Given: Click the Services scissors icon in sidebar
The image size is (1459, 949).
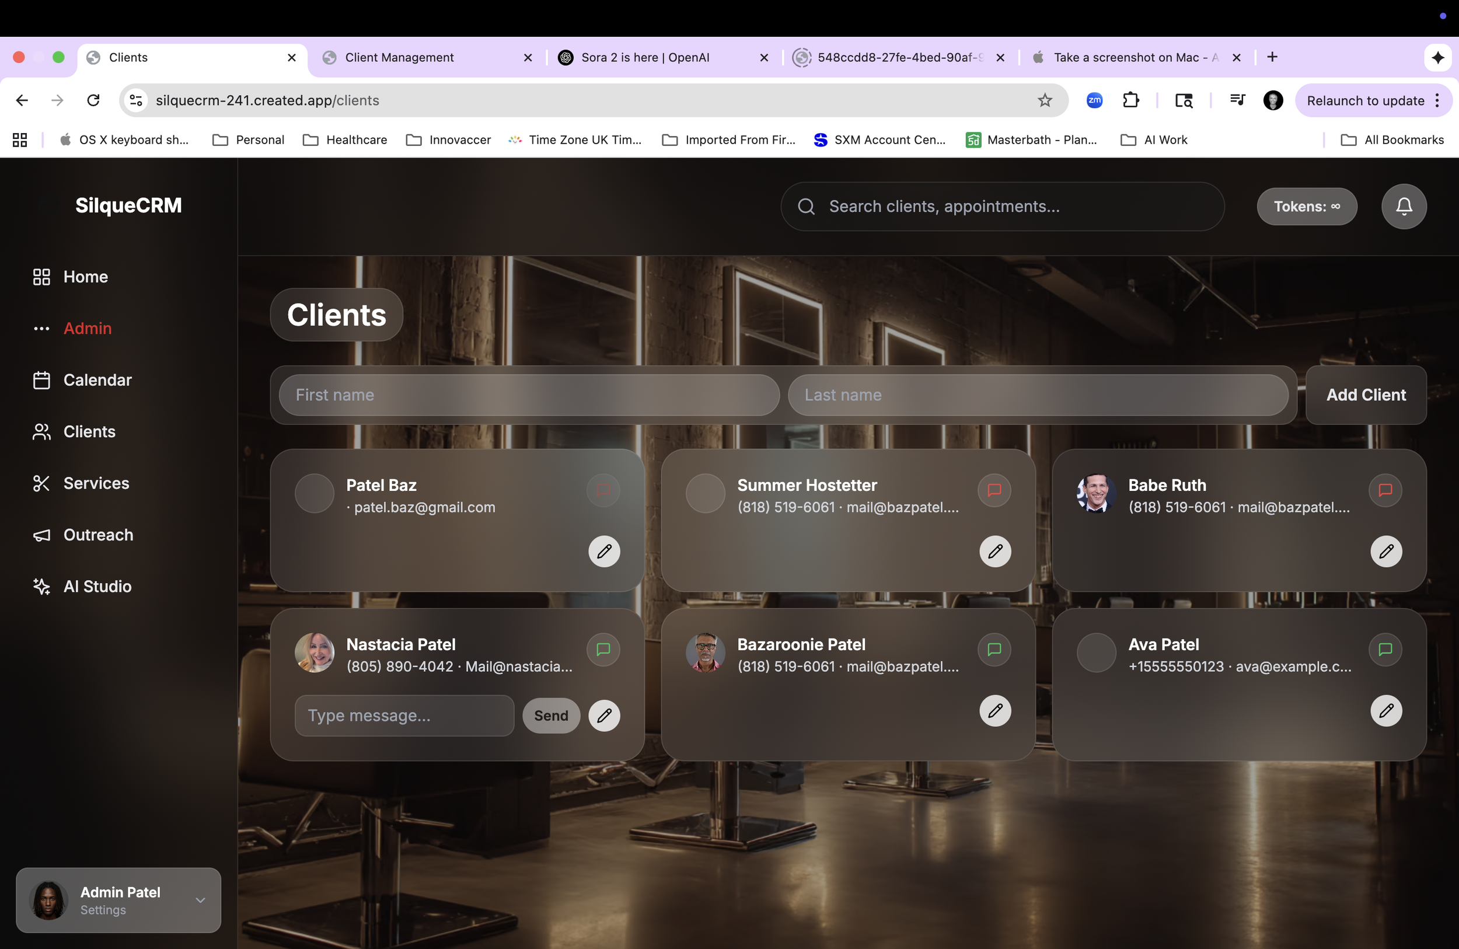Looking at the screenshot, I should (x=41, y=483).
